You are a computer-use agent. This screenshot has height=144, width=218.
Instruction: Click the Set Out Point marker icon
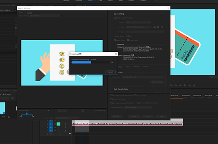pos(49,110)
